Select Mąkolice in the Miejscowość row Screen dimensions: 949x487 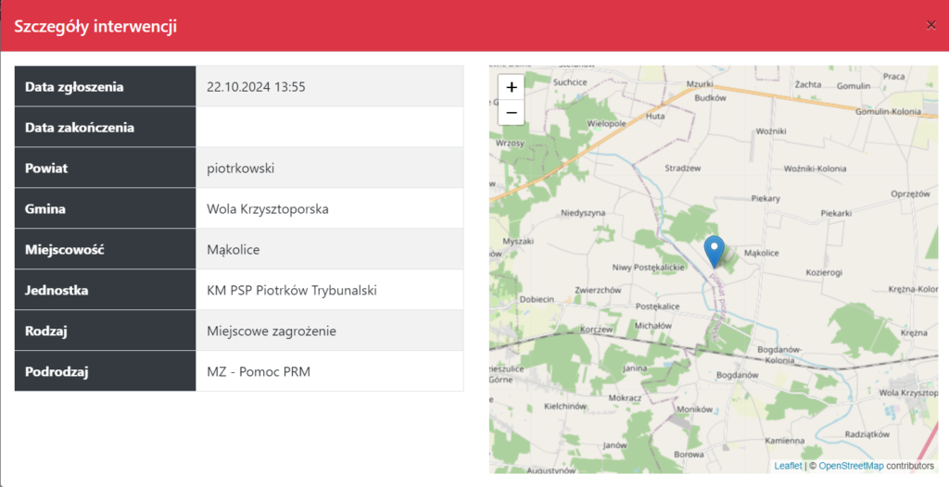tap(233, 249)
